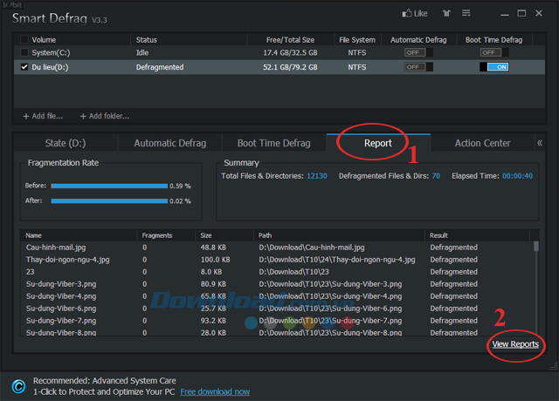Open the Action Center tab
This screenshot has height=401, width=559.
482,143
